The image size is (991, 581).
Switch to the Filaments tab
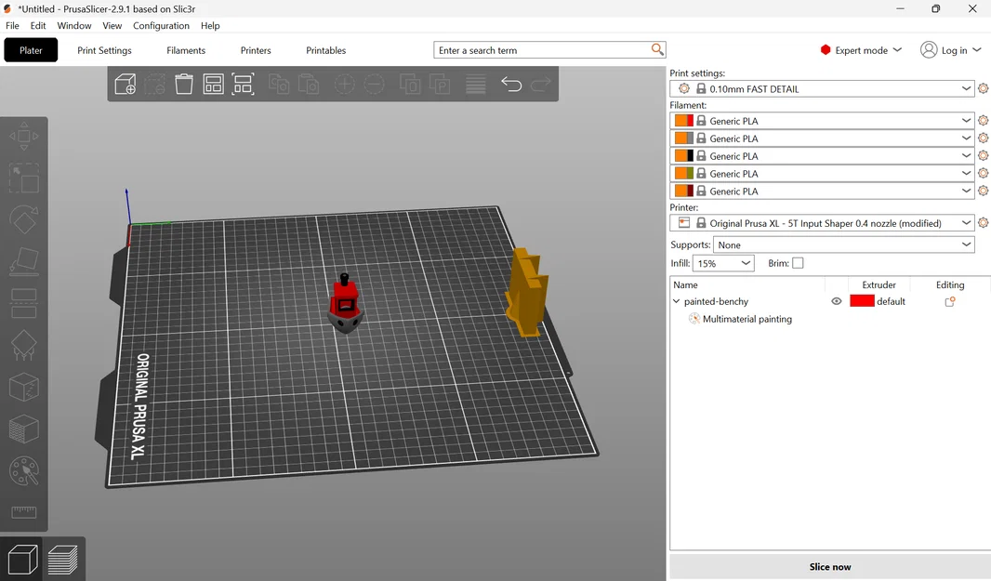(x=186, y=50)
